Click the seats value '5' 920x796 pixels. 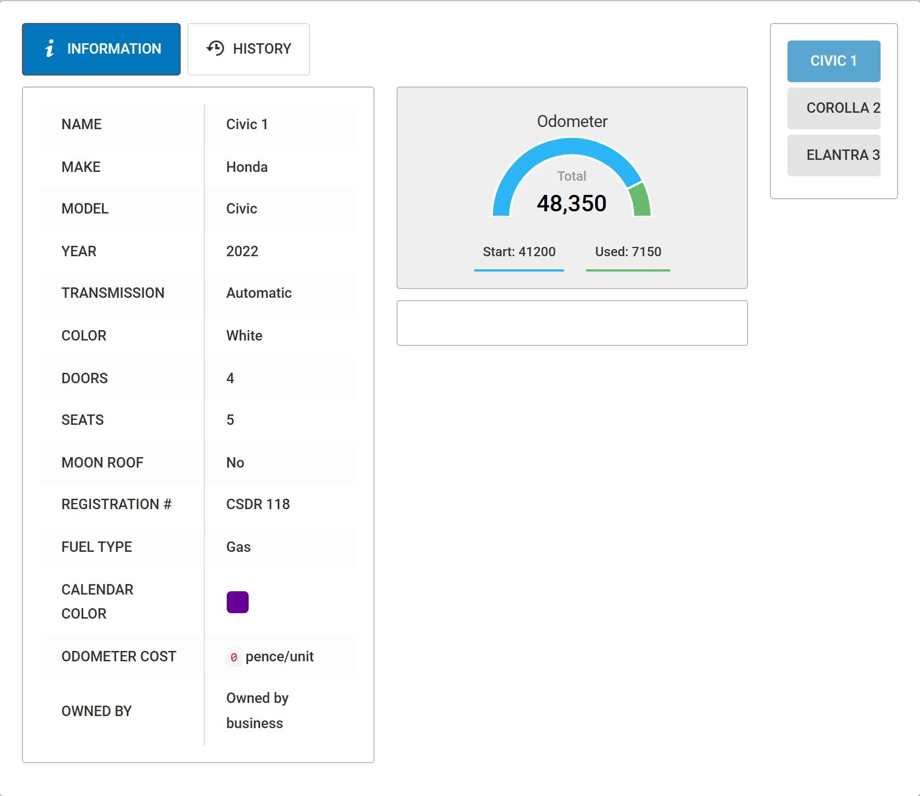coord(230,420)
